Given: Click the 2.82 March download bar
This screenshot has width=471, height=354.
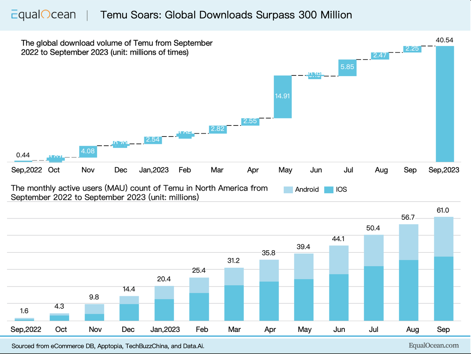Looking at the screenshot, I should pyautogui.click(x=217, y=129).
